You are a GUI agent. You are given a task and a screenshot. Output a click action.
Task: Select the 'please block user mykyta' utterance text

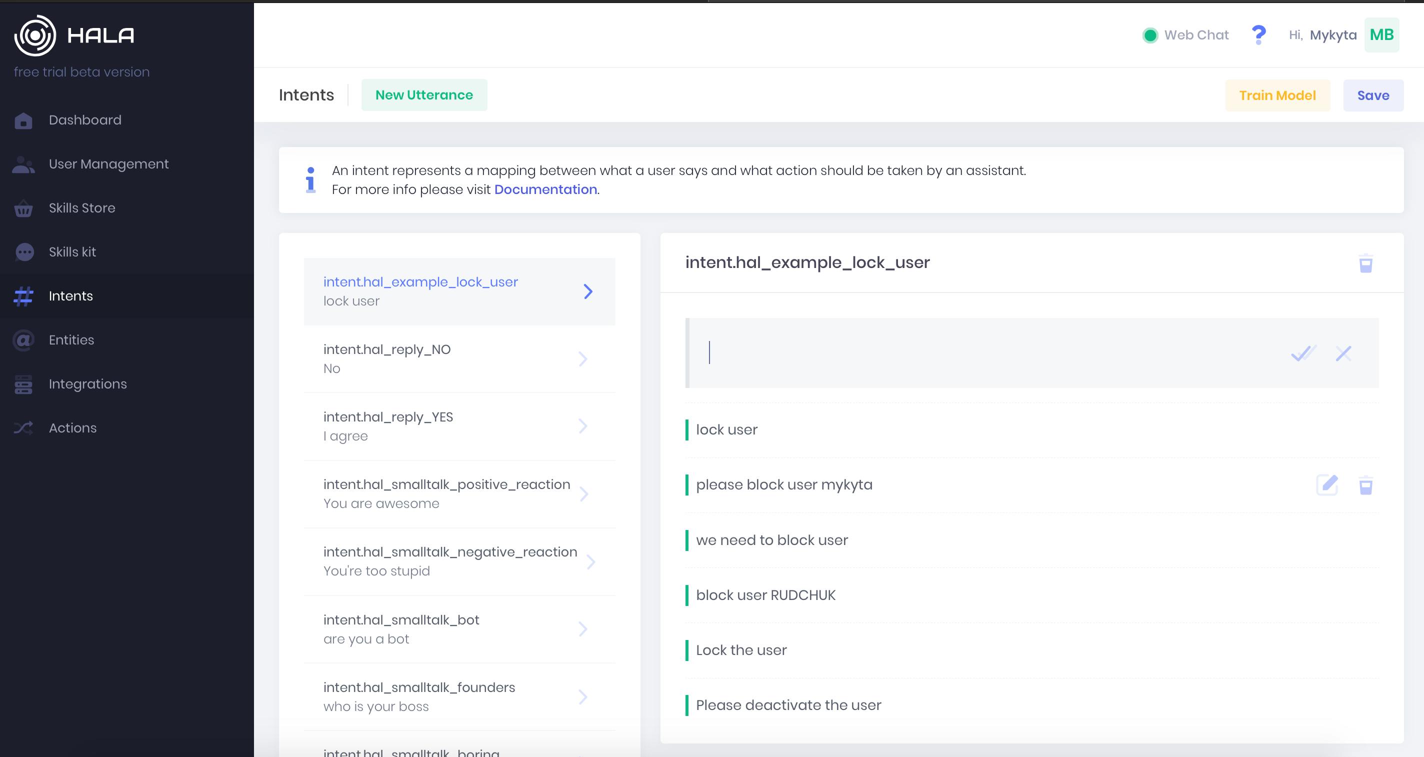click(x=784, y=485)
